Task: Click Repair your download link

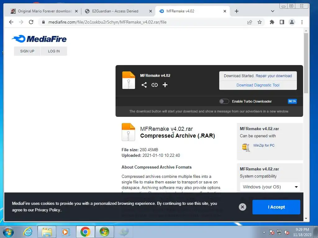Action: click(x=274, y=76)
